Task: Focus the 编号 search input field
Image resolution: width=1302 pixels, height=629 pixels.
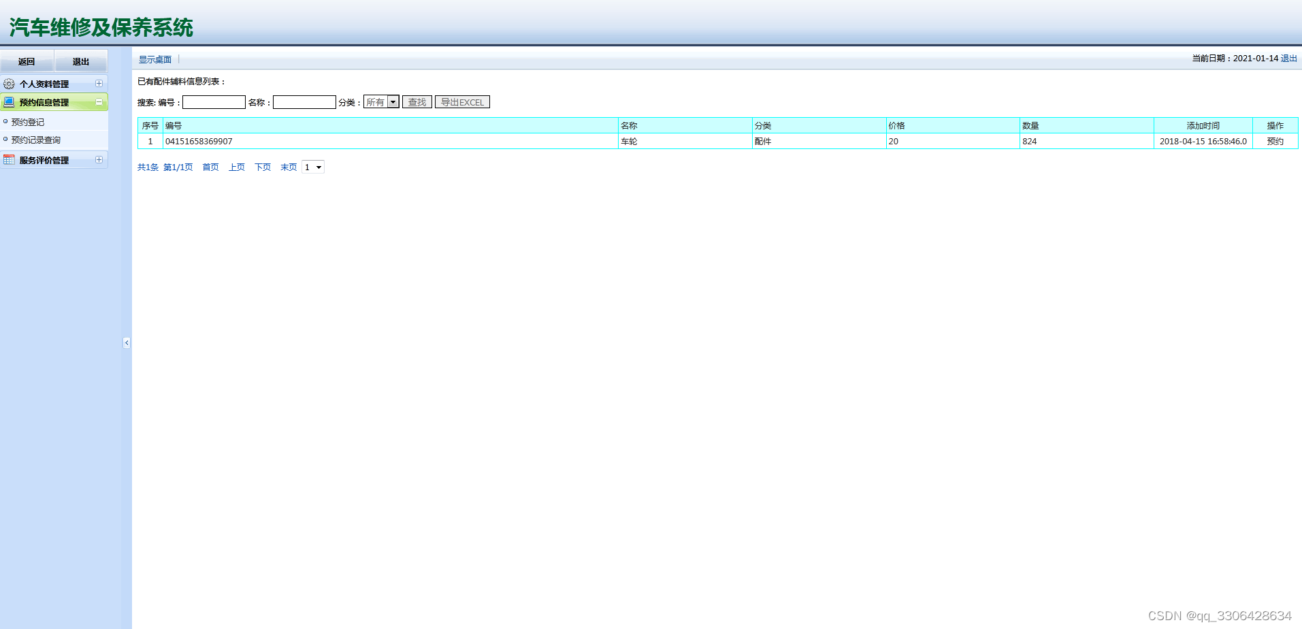Action: pos(214,102)
